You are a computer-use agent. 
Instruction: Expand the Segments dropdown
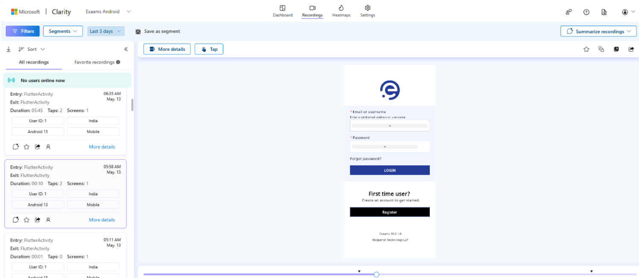click(x=63, y=31)
